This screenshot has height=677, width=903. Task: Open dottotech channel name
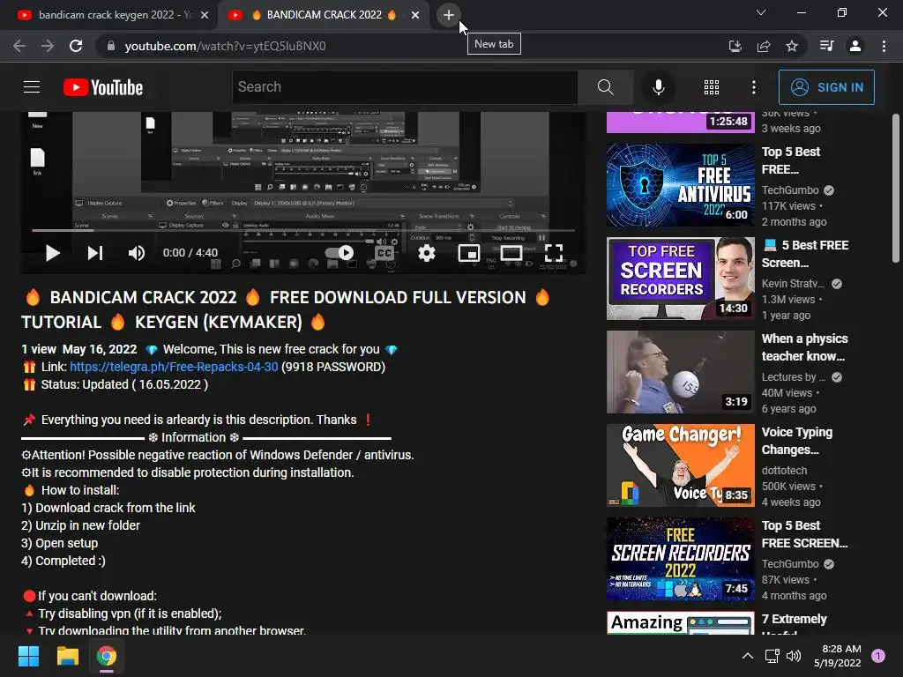click(x=784, y=471)
